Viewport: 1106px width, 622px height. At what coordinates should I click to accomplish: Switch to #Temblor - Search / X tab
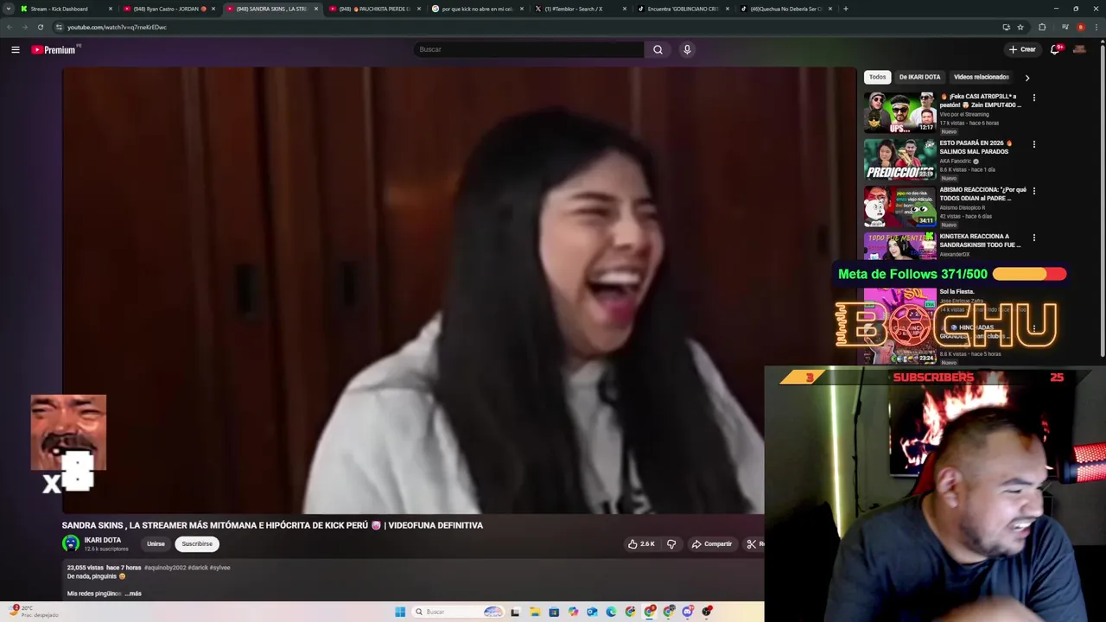(x=580, y=9)
